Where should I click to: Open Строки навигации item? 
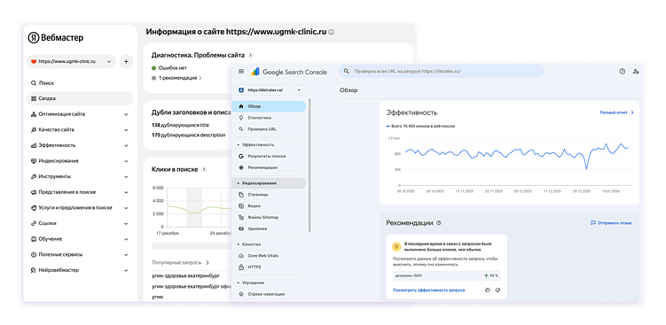pos(269,294)
